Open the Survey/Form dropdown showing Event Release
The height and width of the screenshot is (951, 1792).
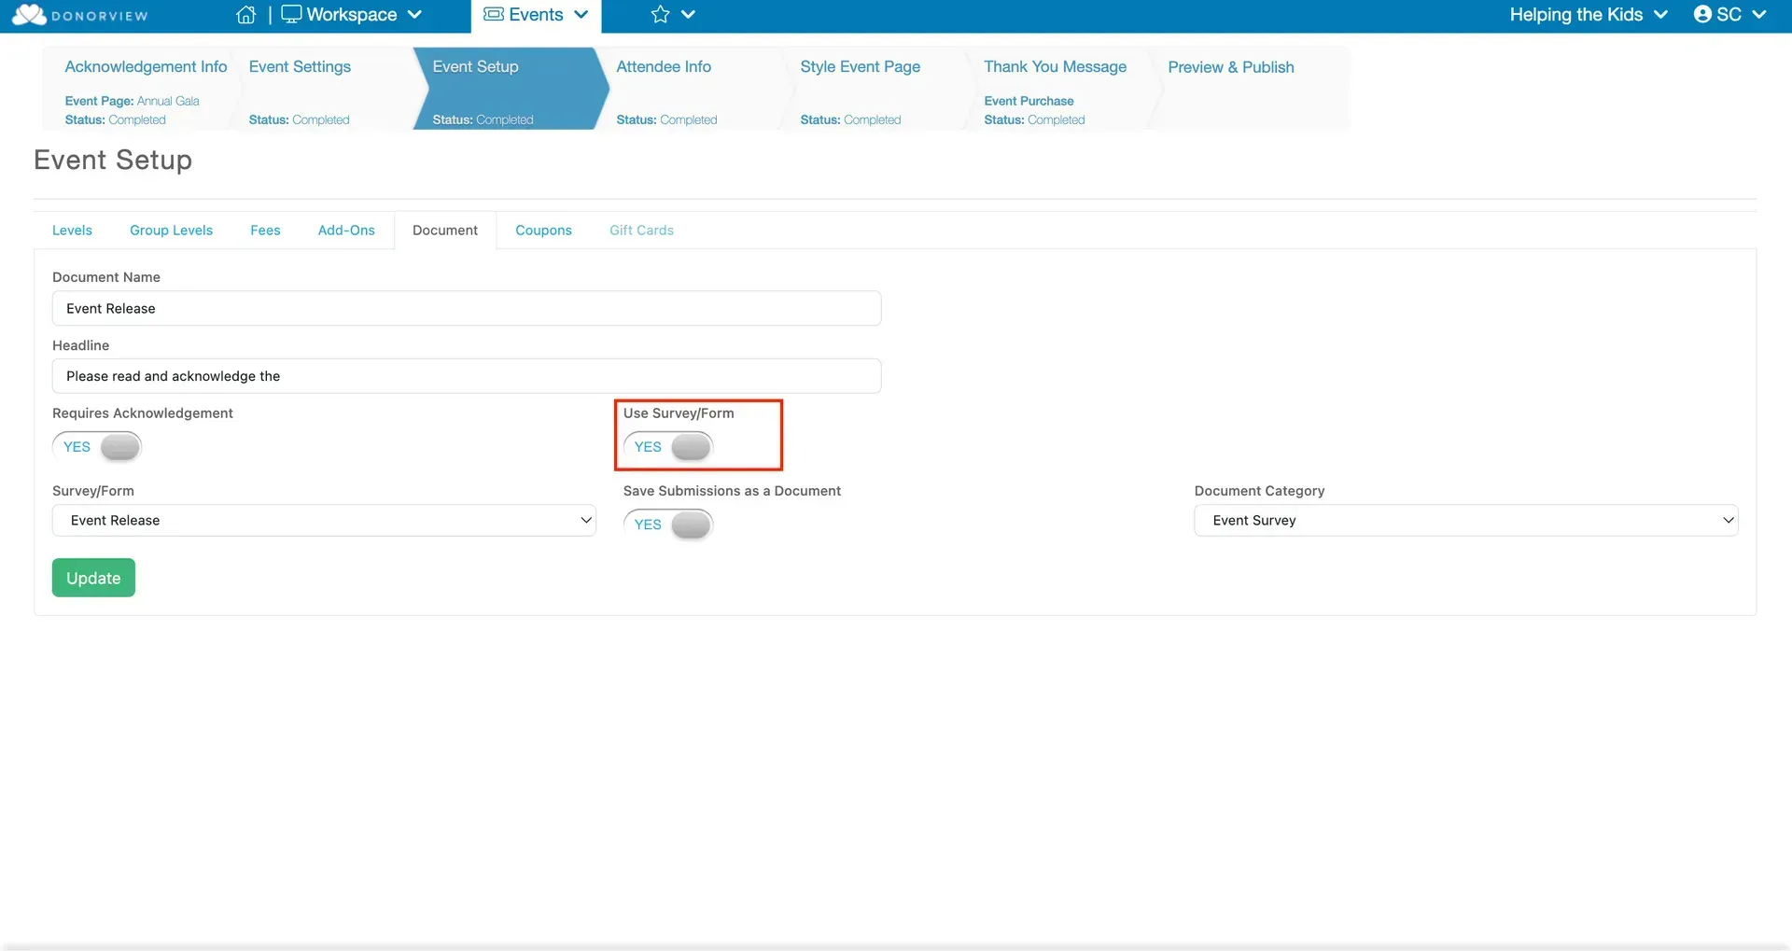pos(324,520)
